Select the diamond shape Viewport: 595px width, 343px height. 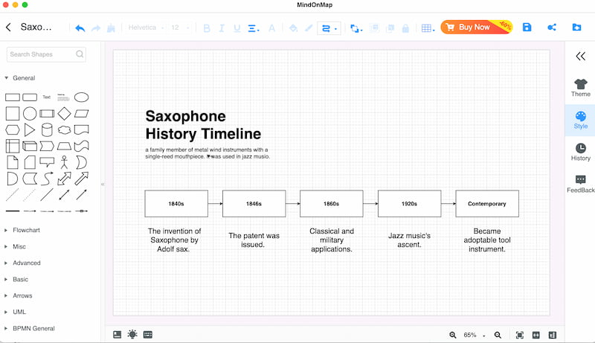[64, 113]
